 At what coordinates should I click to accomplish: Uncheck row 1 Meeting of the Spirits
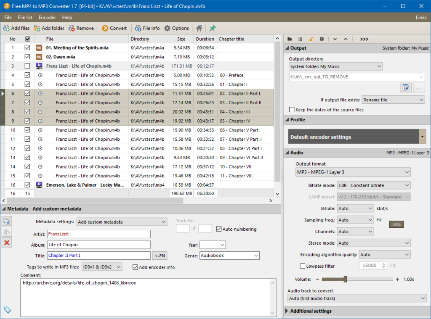click(27, 48)
